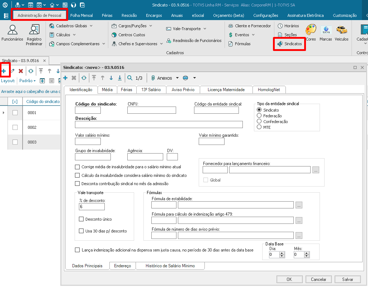
Task: Click the add new record plus in list toolbar
Action: 4,71
